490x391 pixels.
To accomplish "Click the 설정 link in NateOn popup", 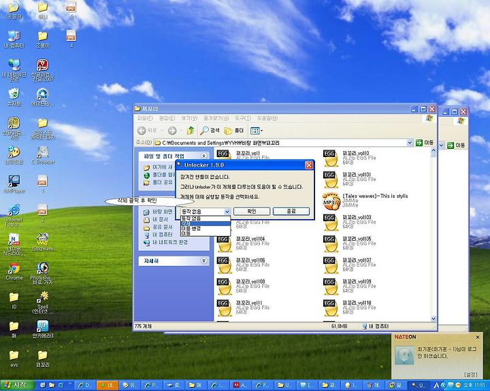I will coord(471,374).
